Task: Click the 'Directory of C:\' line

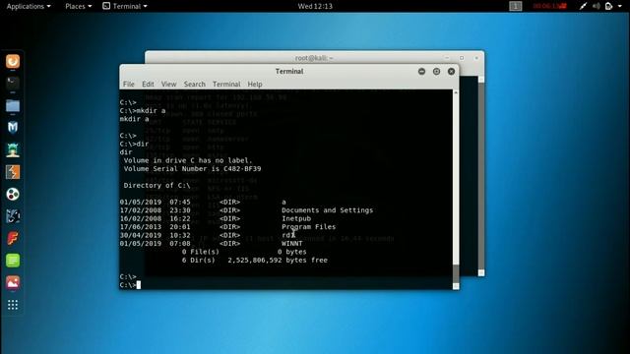Action: (157, 186)
